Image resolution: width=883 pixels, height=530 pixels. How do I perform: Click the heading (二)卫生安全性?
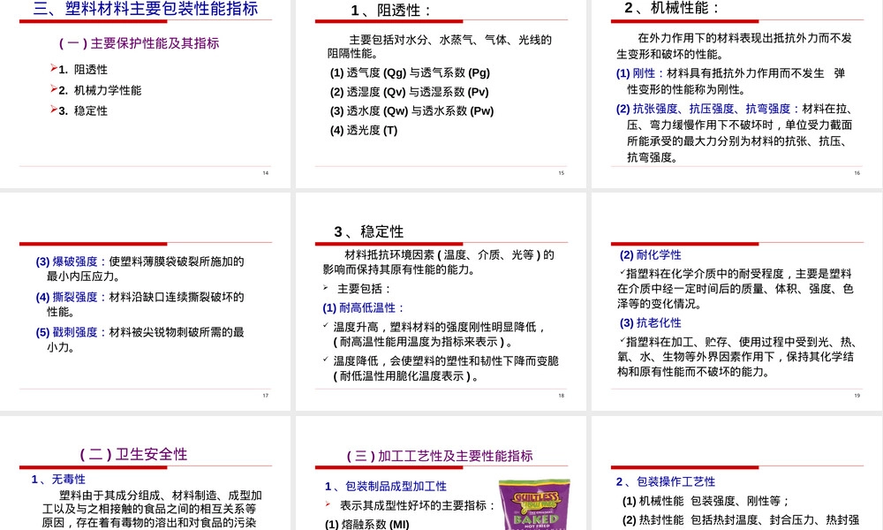[x=133, y=454]
